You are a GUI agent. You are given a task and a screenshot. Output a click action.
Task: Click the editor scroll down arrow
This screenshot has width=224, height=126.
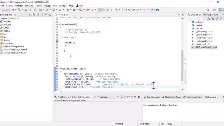[x=182, y=89]
